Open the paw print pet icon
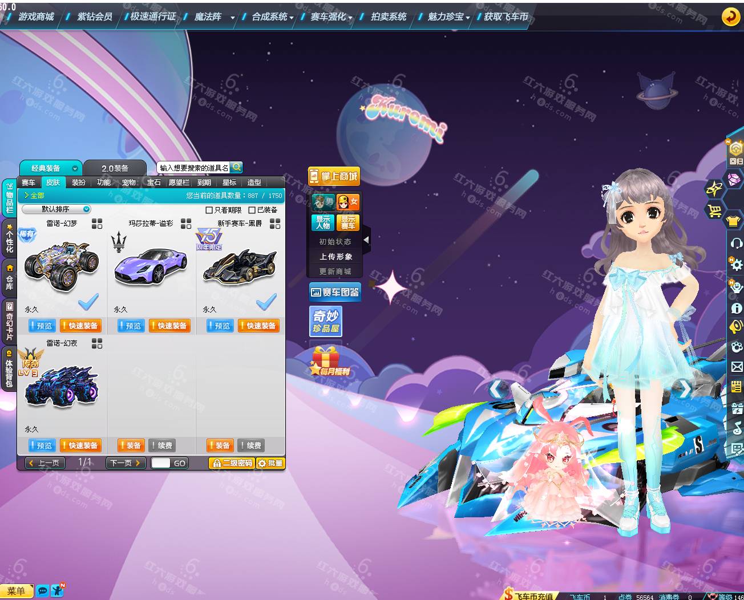This screenshot has width=744, height=600. tap(737, 347)
